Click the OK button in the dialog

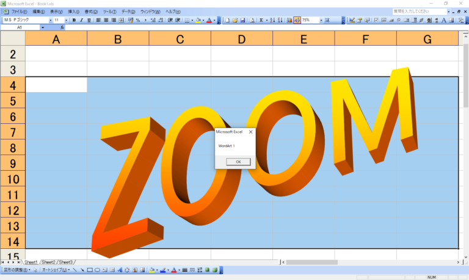pyautogui.click(x=238, y=162)
